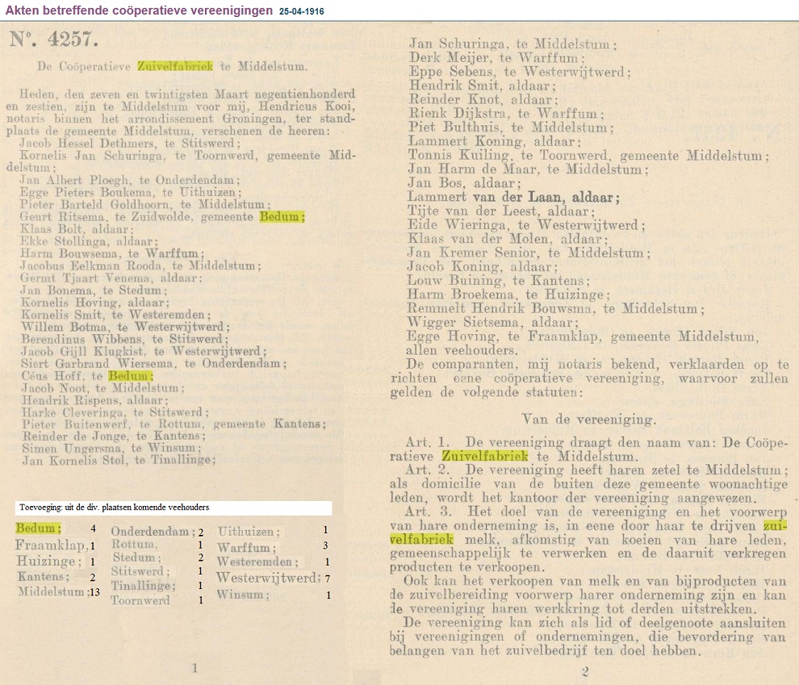Select 'Jan Kornelis Stol, te Tinallinge'
The width and height of the screenshot is (799, 685).
[119, 460]
